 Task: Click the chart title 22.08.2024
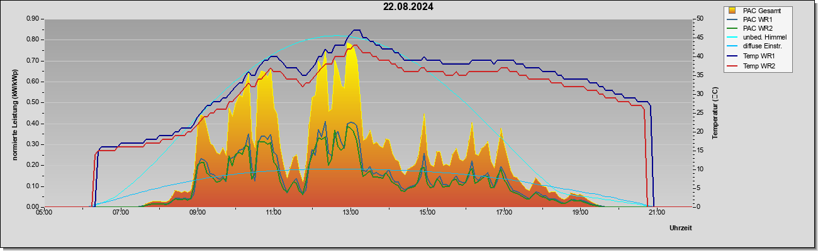click(x=408, y=7)
